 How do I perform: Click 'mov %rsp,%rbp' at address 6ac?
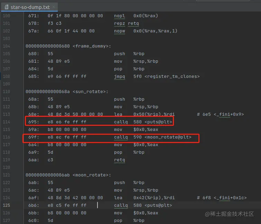click(x=136, y=190)
